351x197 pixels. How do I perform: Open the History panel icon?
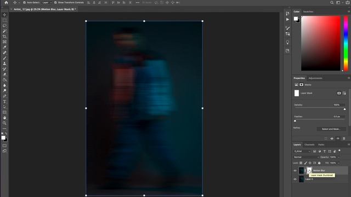pyautogui.click(x=287, y=13)
